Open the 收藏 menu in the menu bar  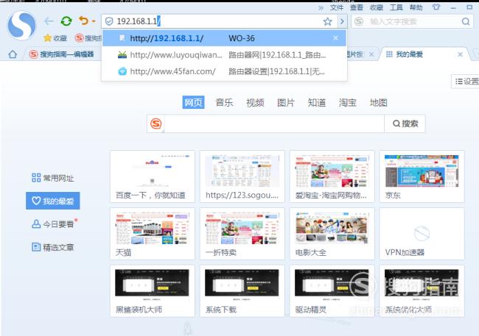[x=377, y=7]
